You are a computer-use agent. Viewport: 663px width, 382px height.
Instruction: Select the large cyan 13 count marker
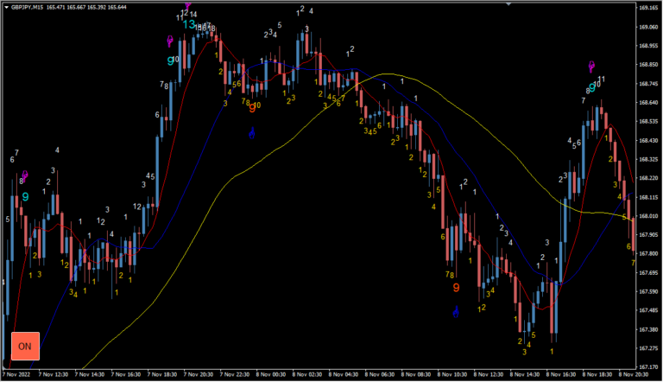(188, 26)
